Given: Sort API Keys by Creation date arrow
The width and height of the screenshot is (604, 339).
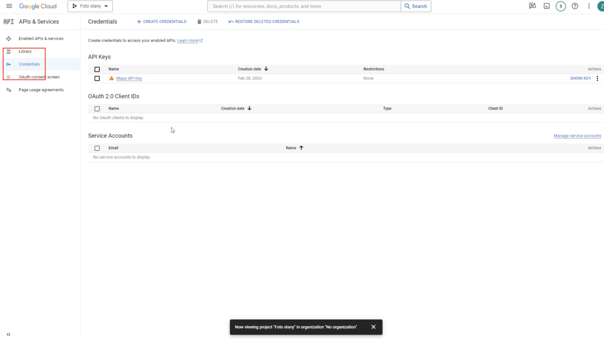Looking at the screenshot, I should (266, 69).
